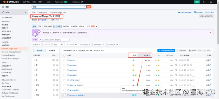
Task: Select the 词组匹配 match tab
Action: (66, 26)
